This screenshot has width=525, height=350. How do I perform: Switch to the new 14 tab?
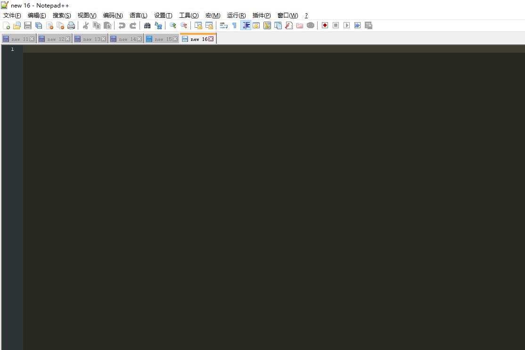(126, 39)
